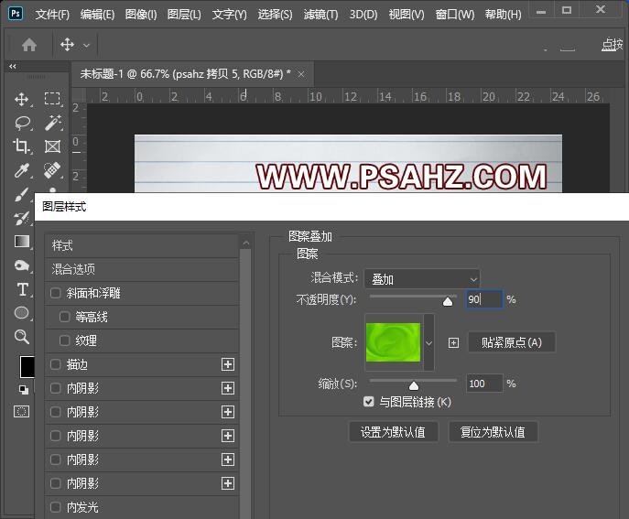
Task: Close the 未标题-1 document tab
Action: (x=301, y=74)
